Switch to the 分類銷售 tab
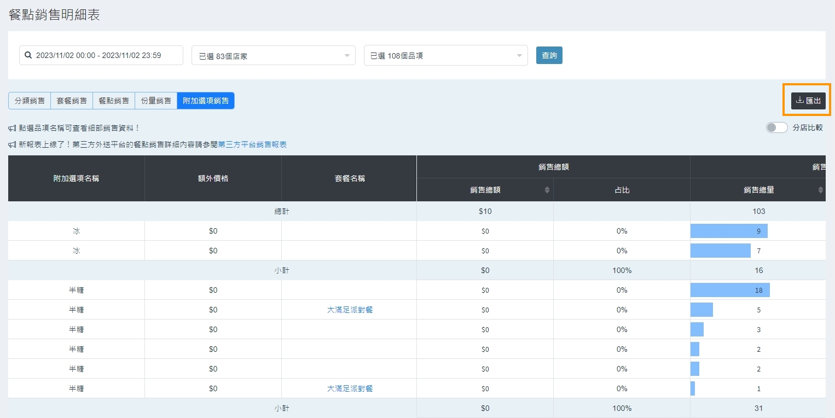Screen dimensions: 835x418 pos(30,101)
